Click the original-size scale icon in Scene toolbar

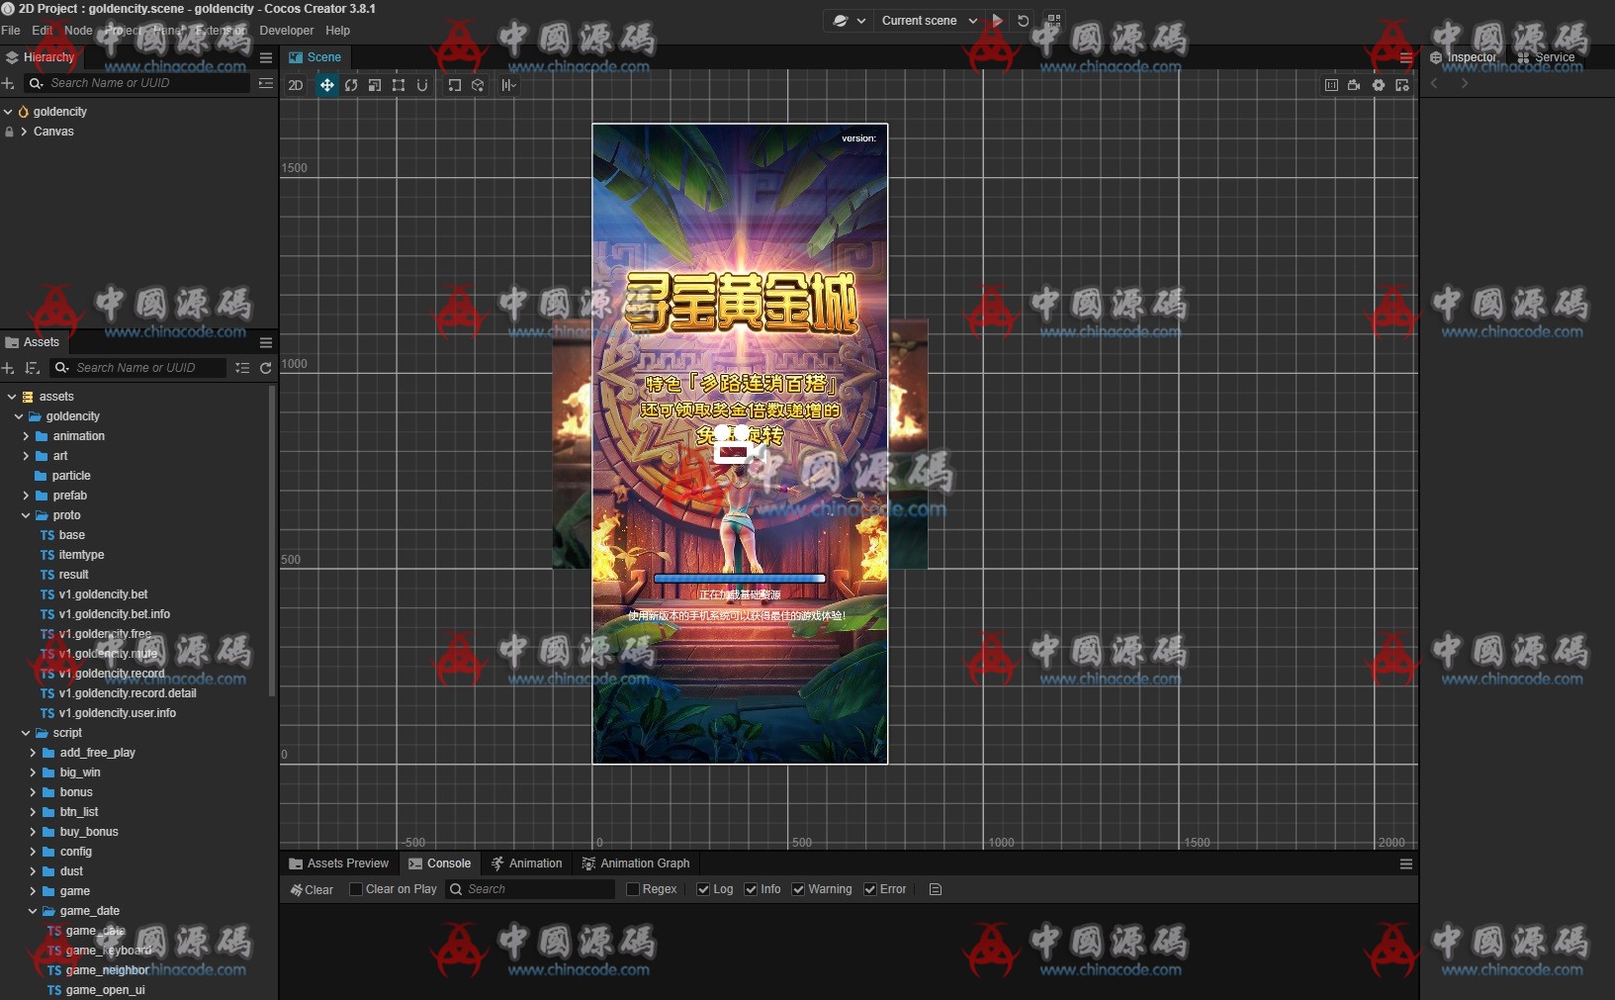click(1331, 85)
